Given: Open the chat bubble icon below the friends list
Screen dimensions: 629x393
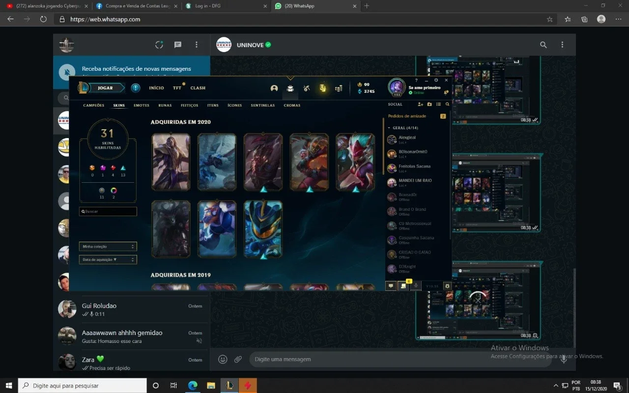Looking at the screenshot, I should point(391,286).
